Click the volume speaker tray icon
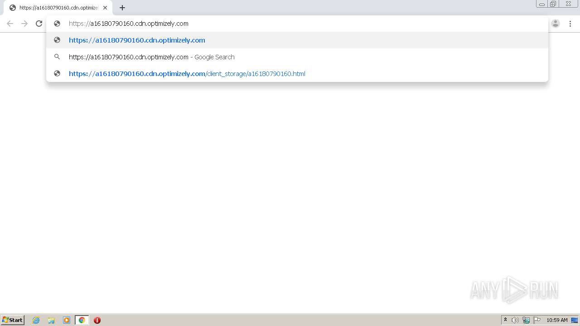580x326 pixels. click(x=515, y=320)
